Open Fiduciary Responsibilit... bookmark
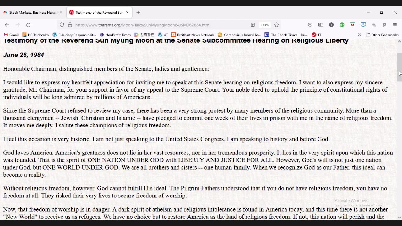Screen dimensions: 402x226 (74, 35)
